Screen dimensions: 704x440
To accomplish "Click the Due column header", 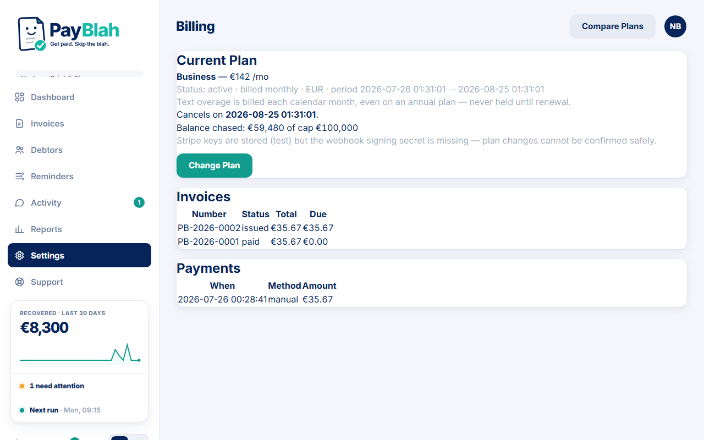I will (x=318, y=214).
